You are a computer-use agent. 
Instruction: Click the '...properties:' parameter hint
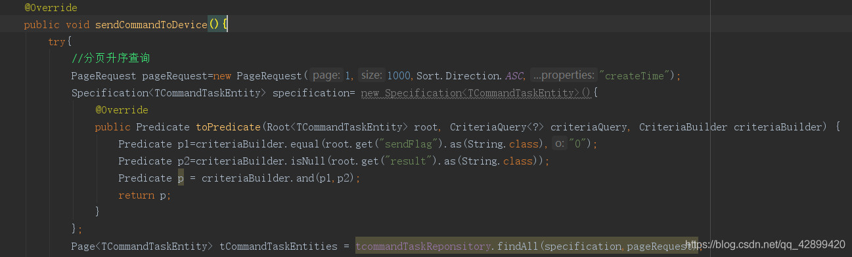click(x=563, y=75)
